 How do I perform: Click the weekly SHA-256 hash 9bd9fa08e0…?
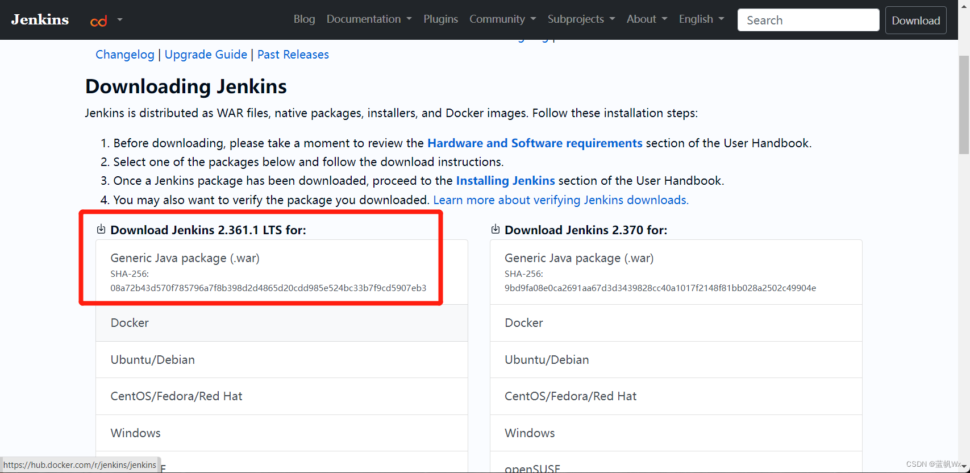[x=660, y=288]
